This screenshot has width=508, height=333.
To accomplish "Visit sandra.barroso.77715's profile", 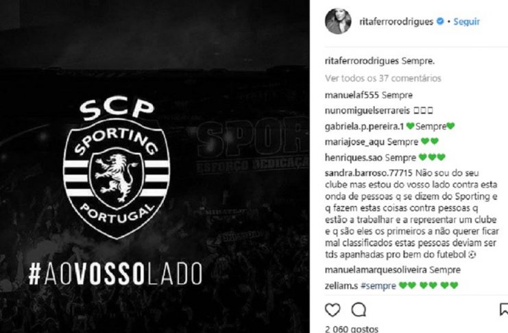I will pos(368,173).
